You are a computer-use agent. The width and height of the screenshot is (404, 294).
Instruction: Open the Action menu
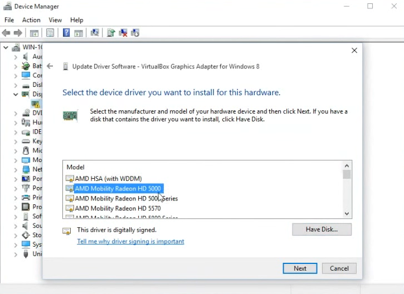[x=31, y=20]
